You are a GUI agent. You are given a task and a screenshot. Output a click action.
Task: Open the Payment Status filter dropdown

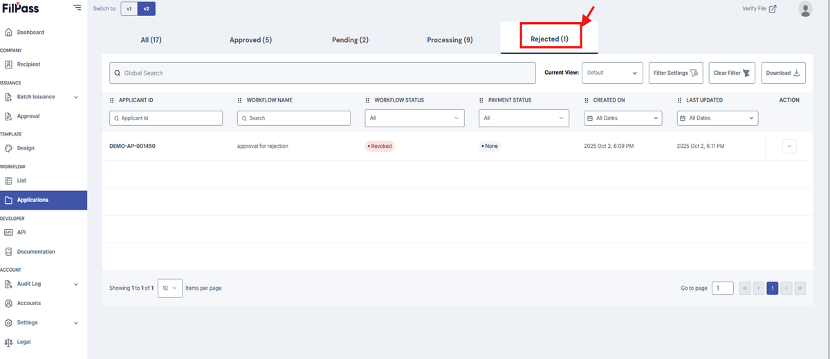[524, 118]
